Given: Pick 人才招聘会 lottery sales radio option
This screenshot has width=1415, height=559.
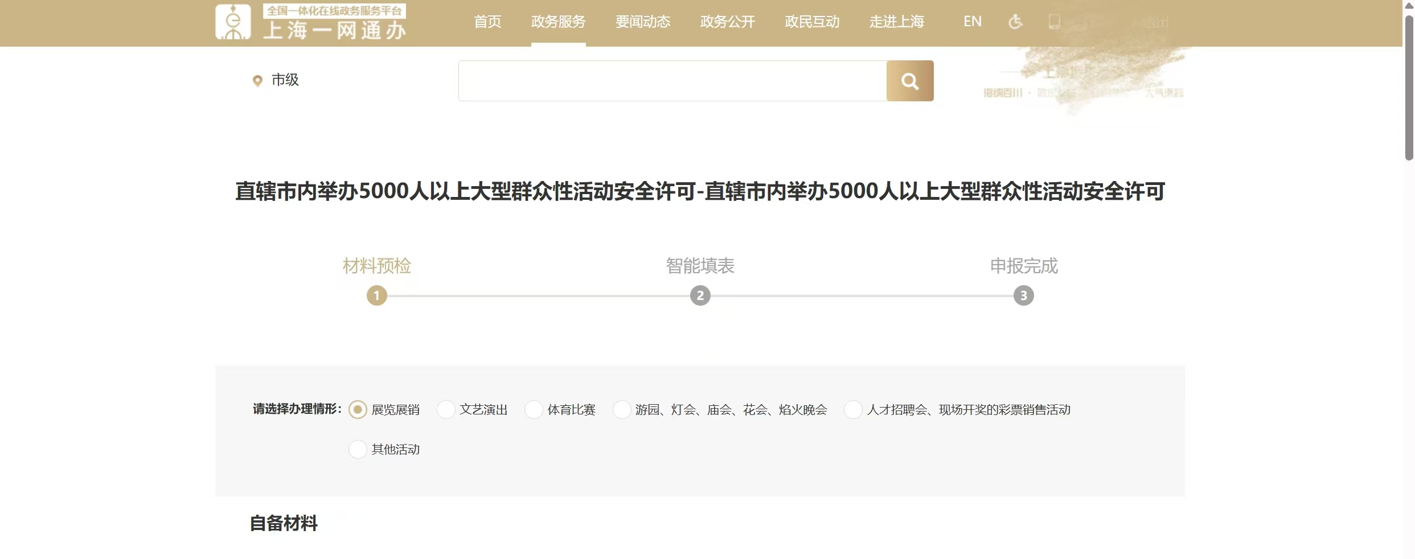Looking at the screenshot, I should [853, 410].
